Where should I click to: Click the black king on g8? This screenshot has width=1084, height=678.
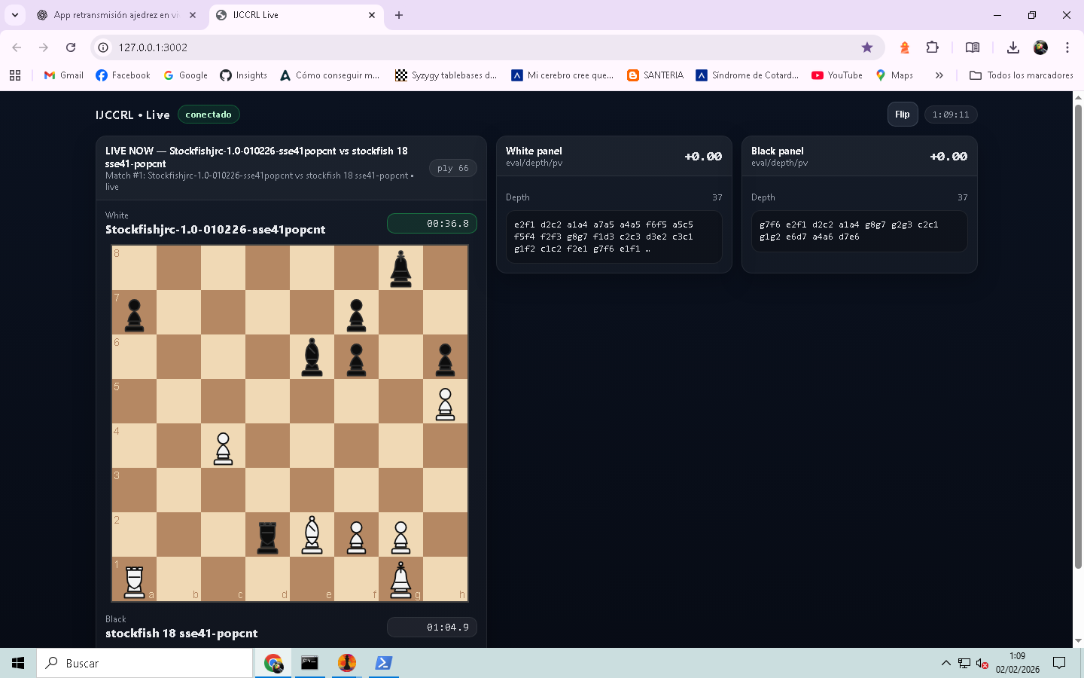pos(400,269)
